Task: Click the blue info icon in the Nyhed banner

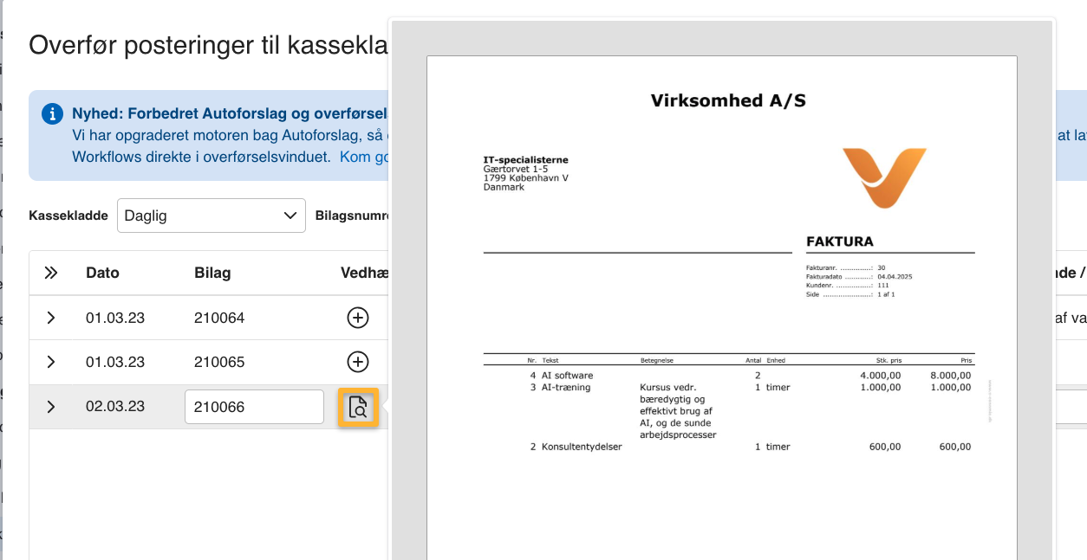Action: (53, 113)
